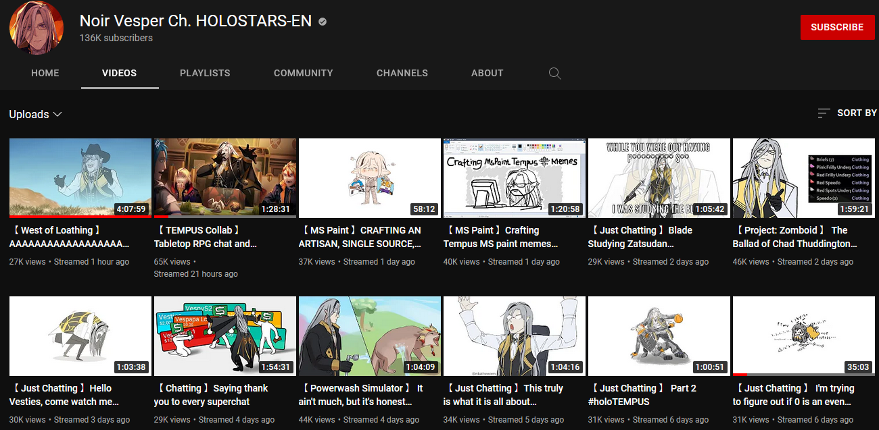The height and width of the screenshot is (430, 879).
Task: Click the 4:07:59 duration badge
Action: tap(130, 209)
